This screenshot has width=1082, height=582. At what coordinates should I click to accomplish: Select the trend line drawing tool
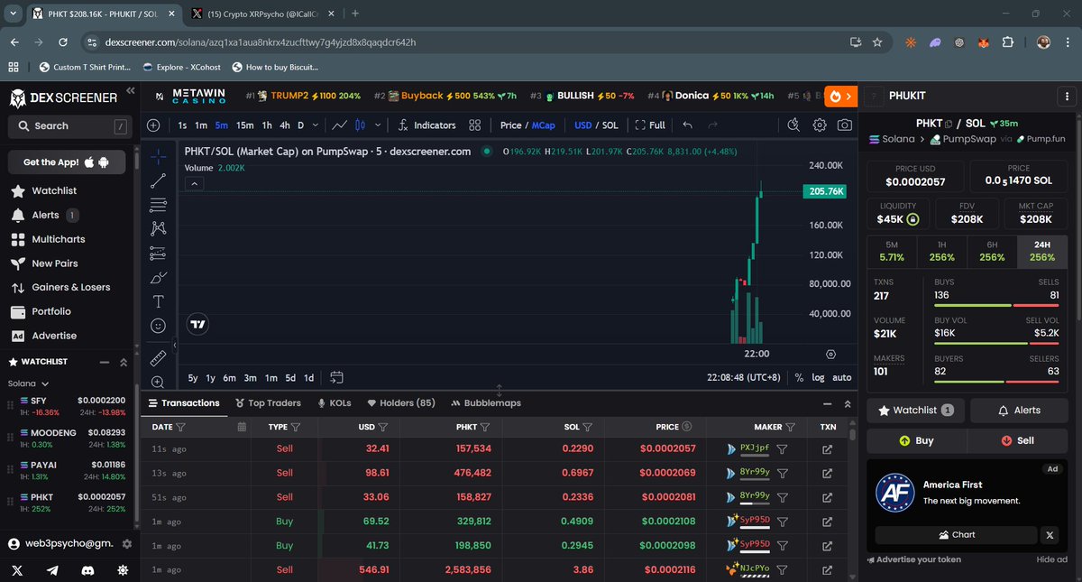158,180
